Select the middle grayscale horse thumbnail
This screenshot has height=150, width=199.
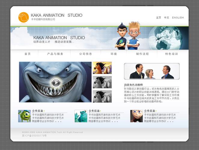click(x=102, y=82)
